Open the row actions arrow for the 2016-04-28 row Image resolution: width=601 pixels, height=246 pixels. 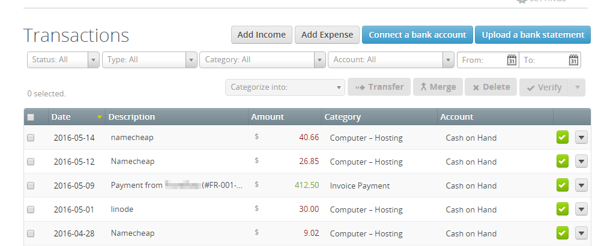pos(581,233)
